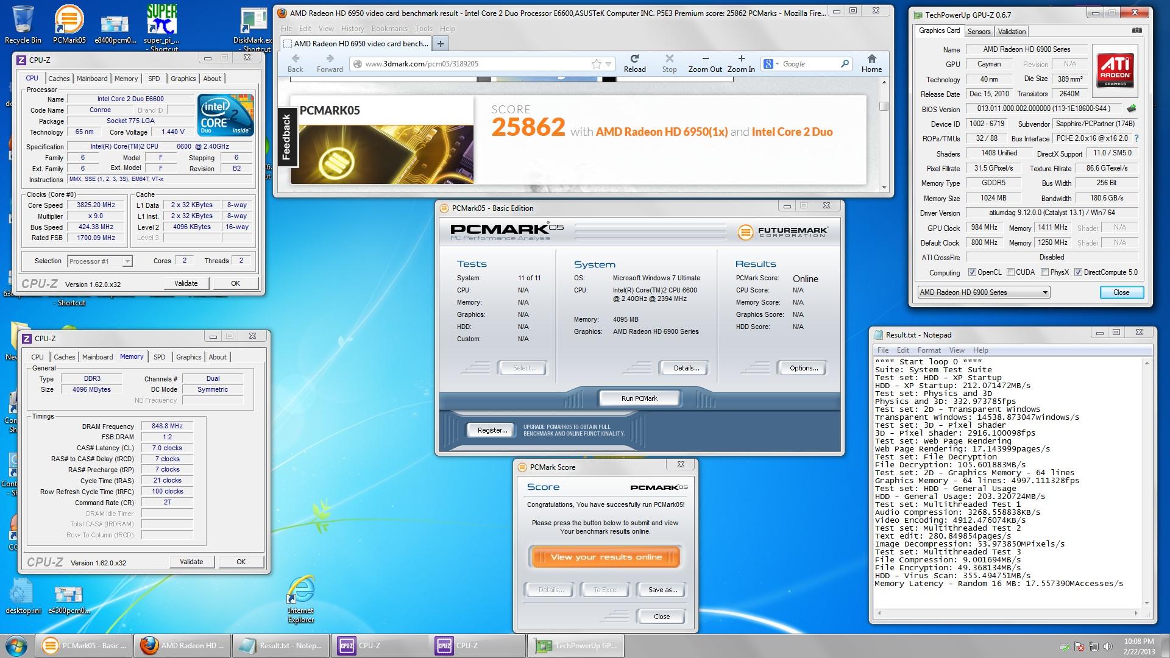
Task: Click OK in the bottom CPU-Z window
Action: [x=241, y=562]
